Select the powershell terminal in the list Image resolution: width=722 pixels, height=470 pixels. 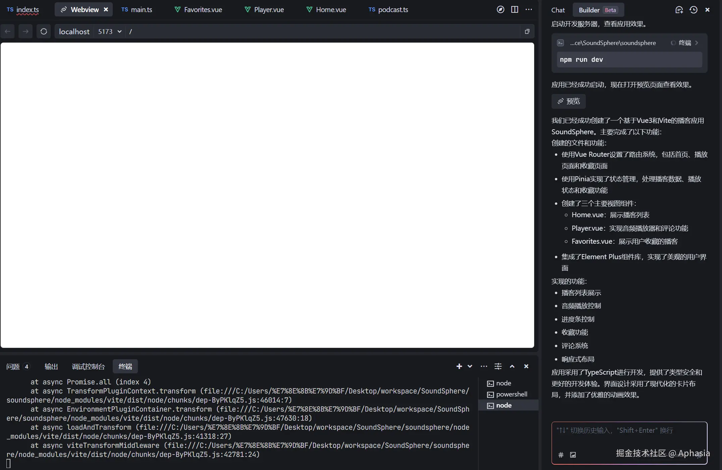coord(508,394)
